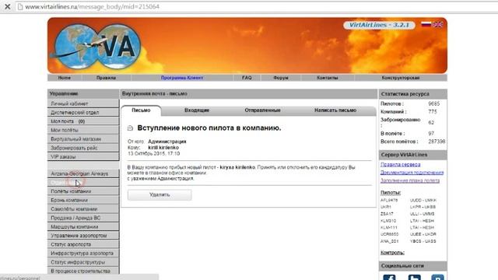The width and height of the screenshot is (498, 280).
Task: Click sender name Администрация
Action: click(167, 142)
